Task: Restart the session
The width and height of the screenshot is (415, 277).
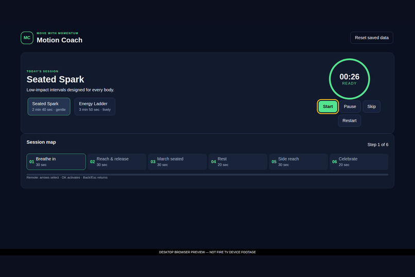Action: [x=350, y=121]
